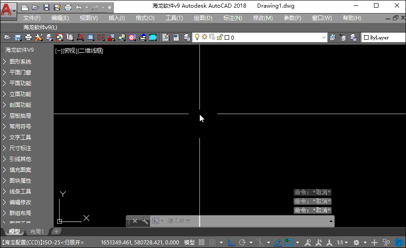
Task: Click the [-] viewport controls label
Action: (59, 51)
